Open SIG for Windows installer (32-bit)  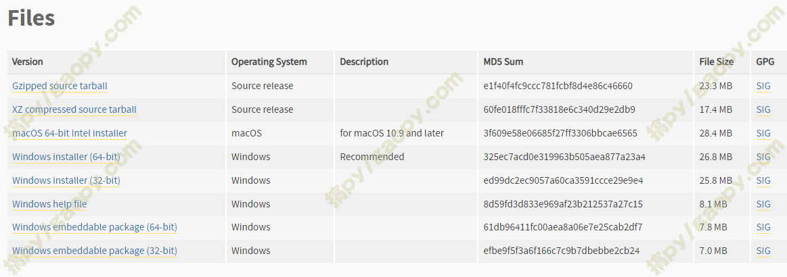point(763,180)
